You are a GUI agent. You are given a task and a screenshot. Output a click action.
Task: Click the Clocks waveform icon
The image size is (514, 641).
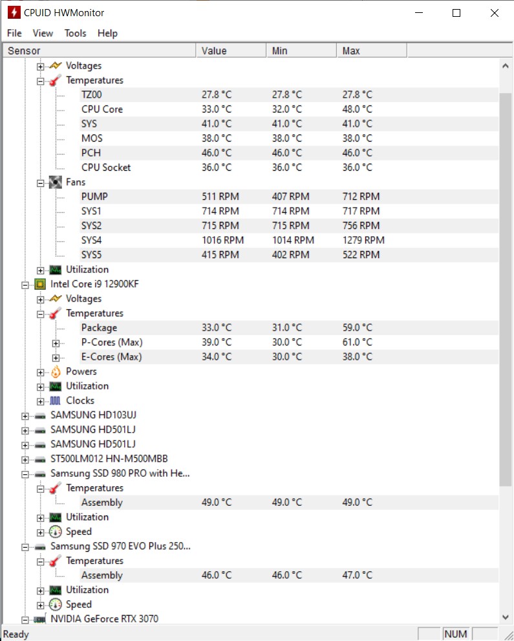click(56, 401)
